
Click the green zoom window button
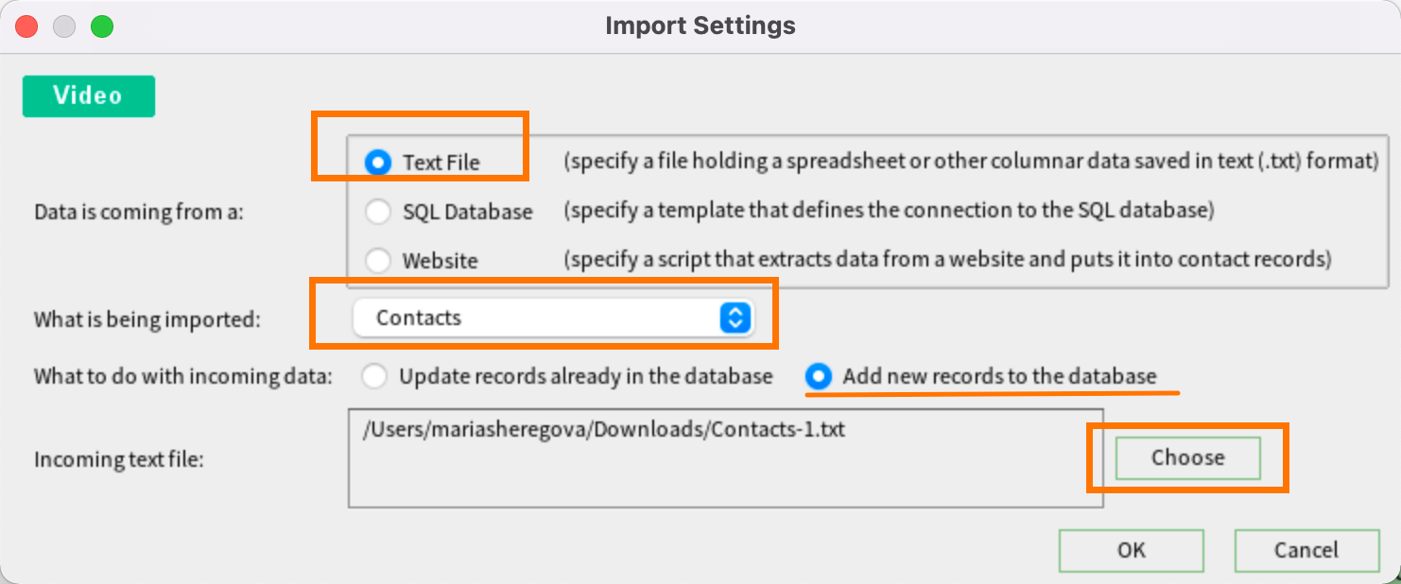coord(102,26)
